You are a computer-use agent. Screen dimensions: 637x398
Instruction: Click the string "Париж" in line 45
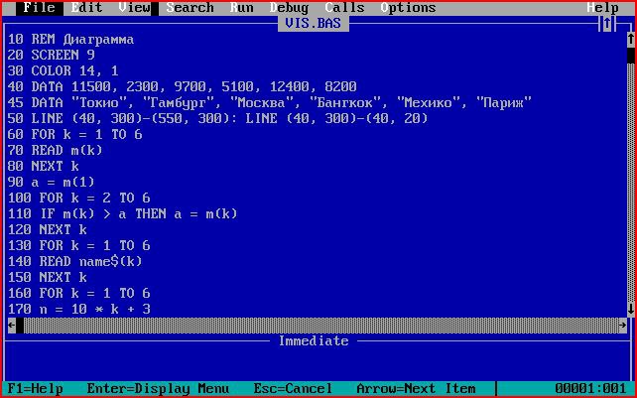click(x=504, y=102)
